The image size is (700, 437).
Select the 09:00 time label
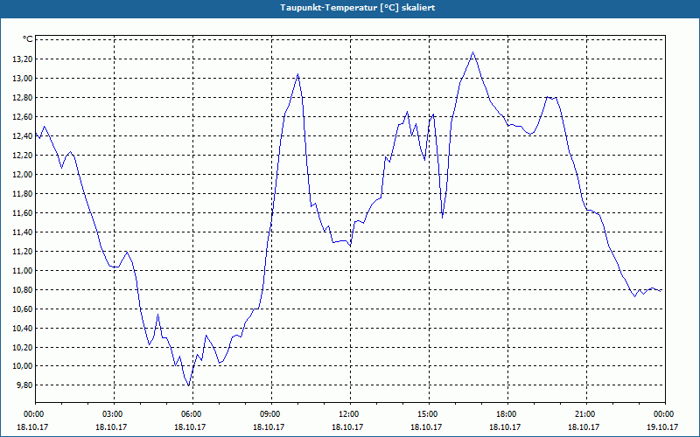[271, 414]
